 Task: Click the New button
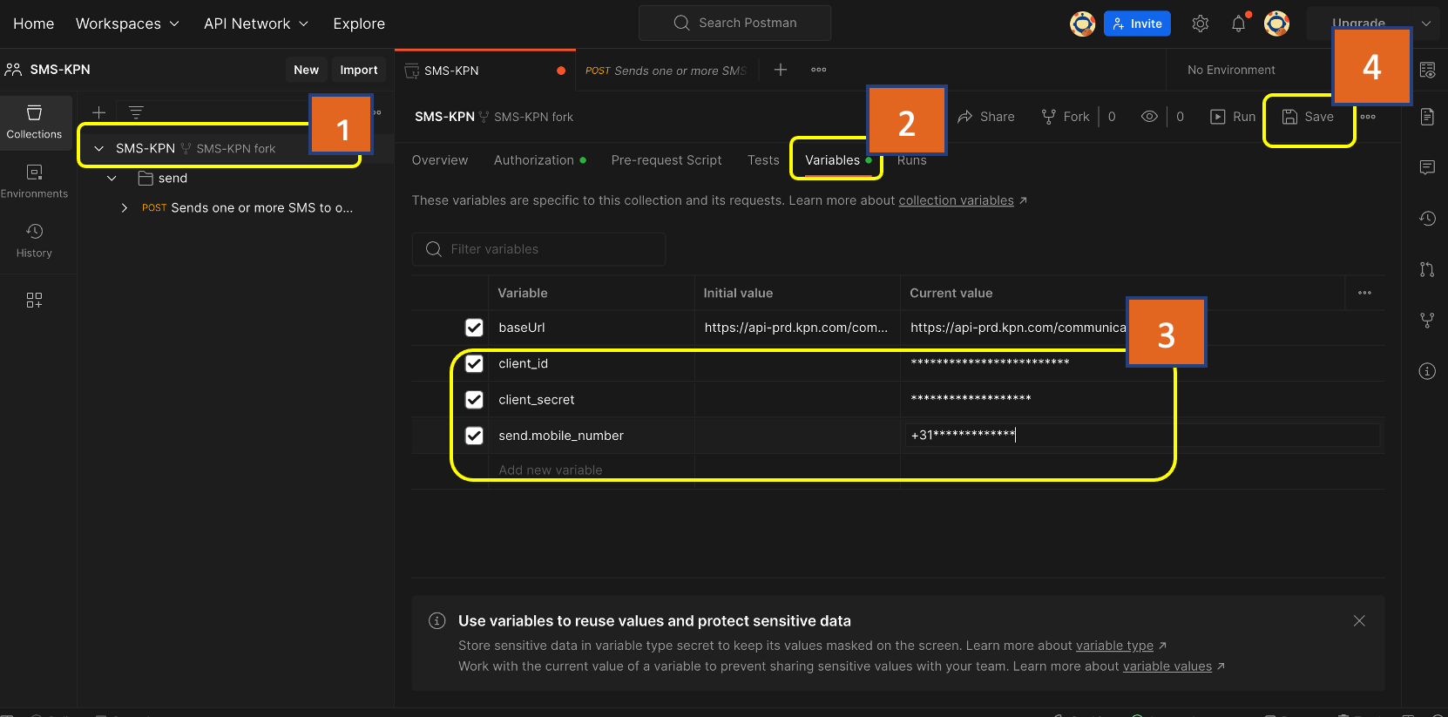coord(306,70)
